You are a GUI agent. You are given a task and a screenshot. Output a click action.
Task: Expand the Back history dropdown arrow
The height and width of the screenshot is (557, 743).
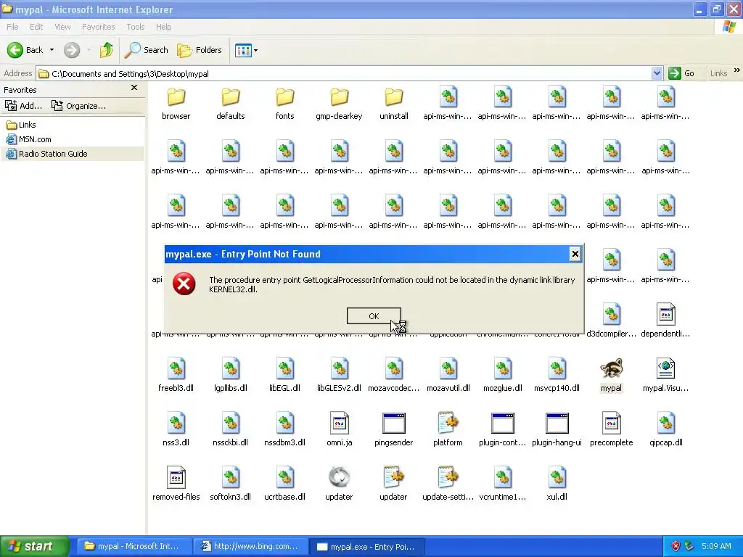(x=52, y=50)
